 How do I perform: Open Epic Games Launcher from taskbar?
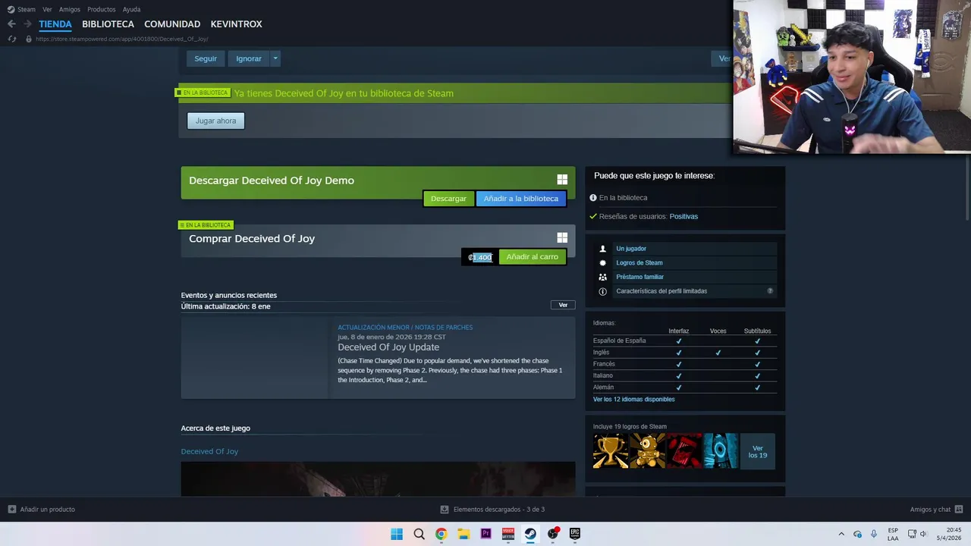tap(575, 534)
